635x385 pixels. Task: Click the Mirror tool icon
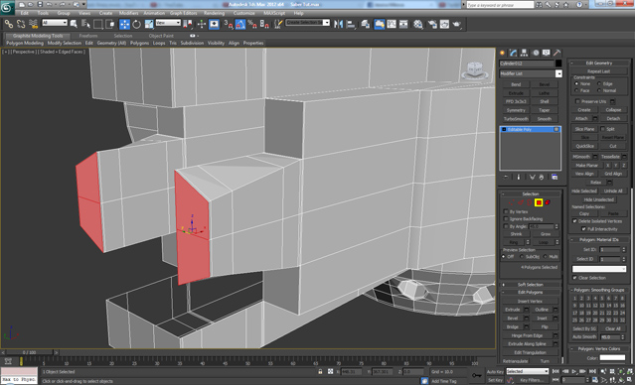(x=338, y=24)
